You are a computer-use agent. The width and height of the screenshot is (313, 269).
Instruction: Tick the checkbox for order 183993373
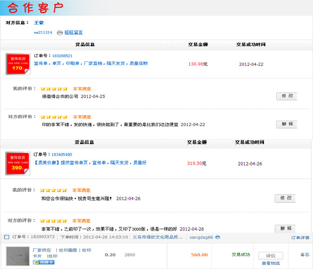click(x=7, y=237)
